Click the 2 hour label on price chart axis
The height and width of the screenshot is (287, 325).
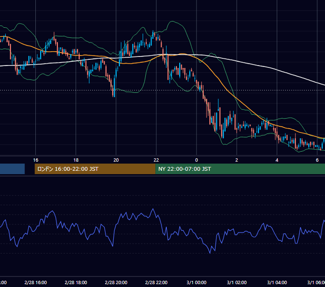[x=237, y=160]
